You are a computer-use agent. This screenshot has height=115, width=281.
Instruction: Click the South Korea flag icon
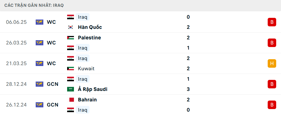[71, 27]
